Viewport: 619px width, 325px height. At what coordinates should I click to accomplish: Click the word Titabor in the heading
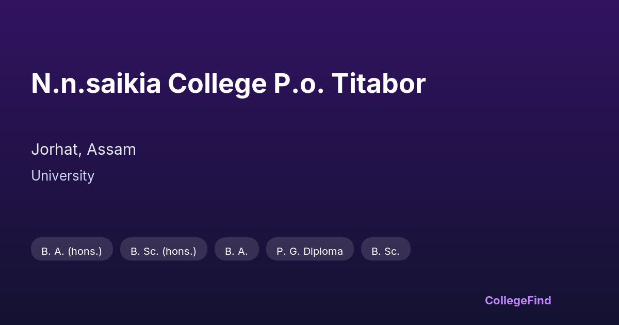point(379,84)
